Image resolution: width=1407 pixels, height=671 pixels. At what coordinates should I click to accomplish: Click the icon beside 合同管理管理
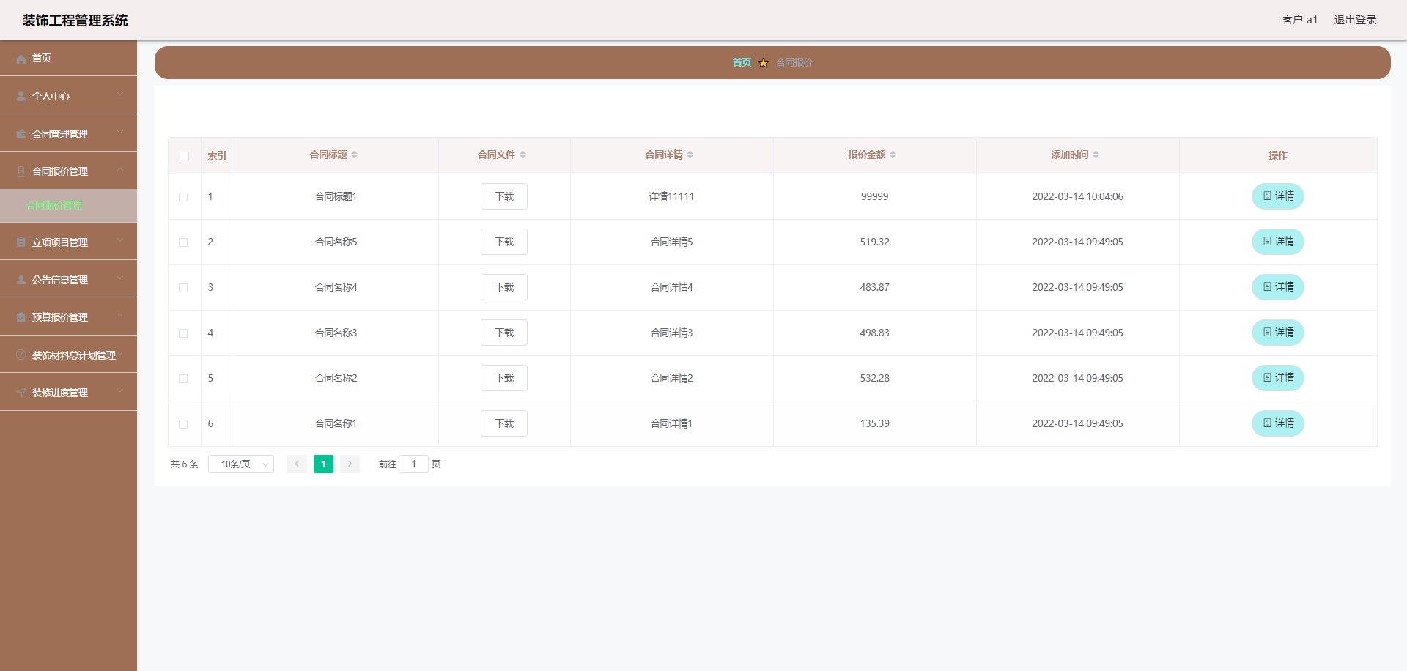tap(21, 134)
